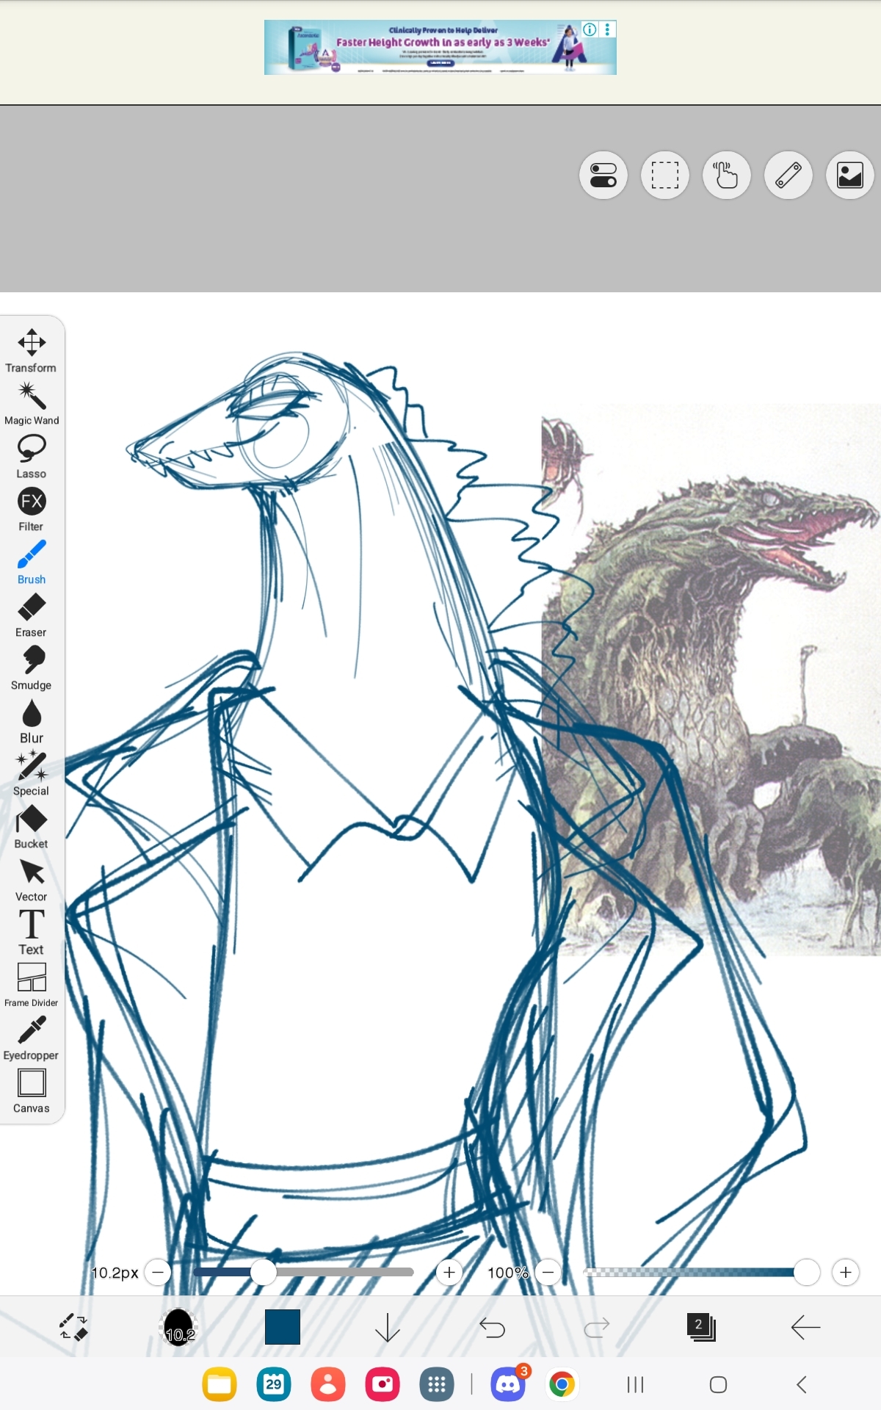Add text with the Text tool
Screen dimensions: 881x1410
[x=32, y=932]
